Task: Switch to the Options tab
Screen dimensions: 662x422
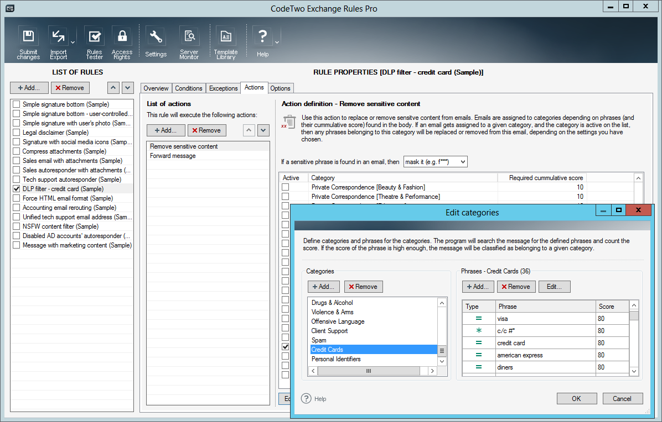Action: pos(280,88)
